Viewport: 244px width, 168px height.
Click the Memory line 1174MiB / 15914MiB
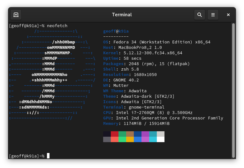click(136, 124)
